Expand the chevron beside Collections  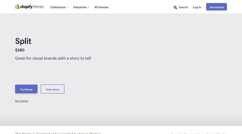coord(67,7)
